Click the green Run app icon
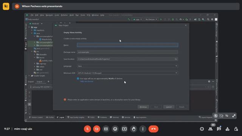 coord(161,19)
